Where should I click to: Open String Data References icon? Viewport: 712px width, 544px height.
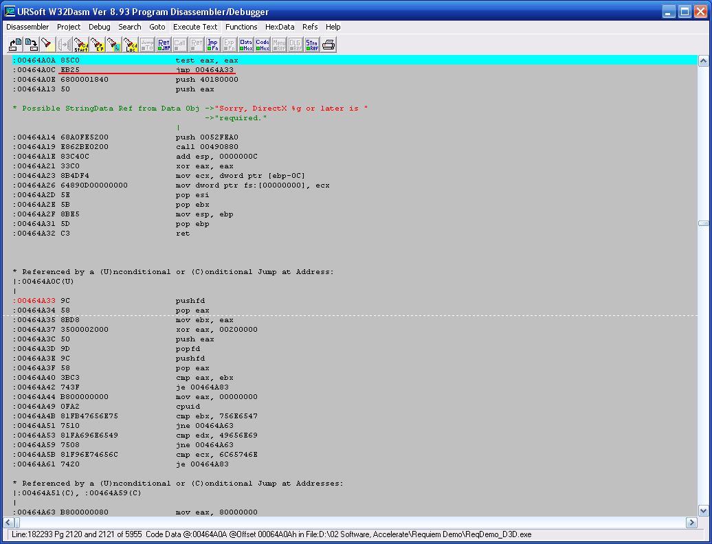tap(312, 45)
